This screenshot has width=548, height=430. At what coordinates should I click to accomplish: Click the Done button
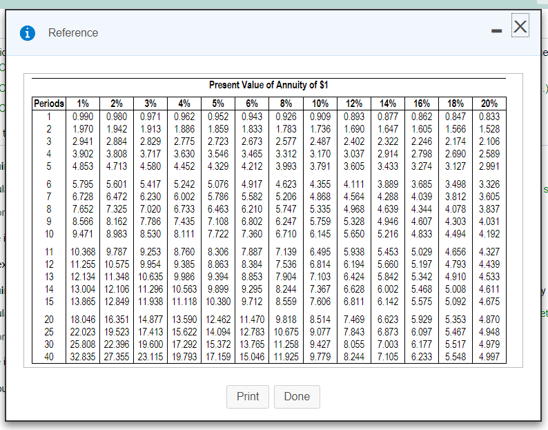(297, 396)
